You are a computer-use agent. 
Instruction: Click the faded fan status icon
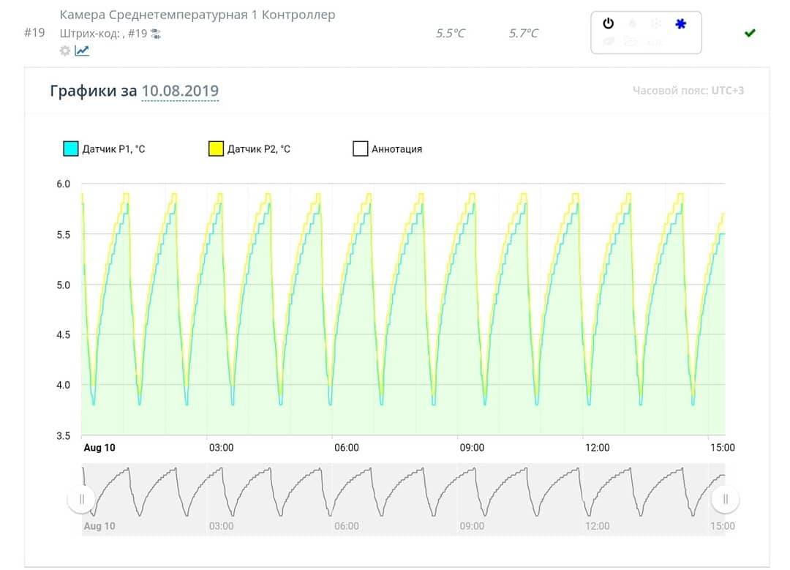[x=656, y=23]
